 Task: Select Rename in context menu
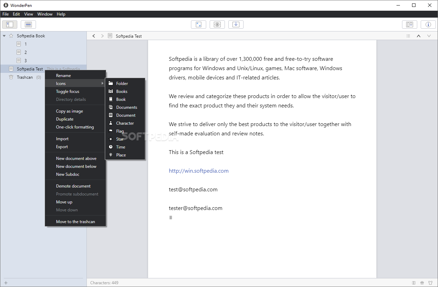pyautogui.click(x=75, y=75)
